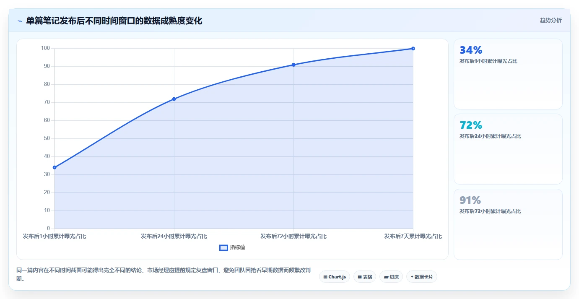Image resolution: width=579 pixels, height=299 pixels.
Task: Toggle the 指标值 legend item
Action: click(232, 247)
